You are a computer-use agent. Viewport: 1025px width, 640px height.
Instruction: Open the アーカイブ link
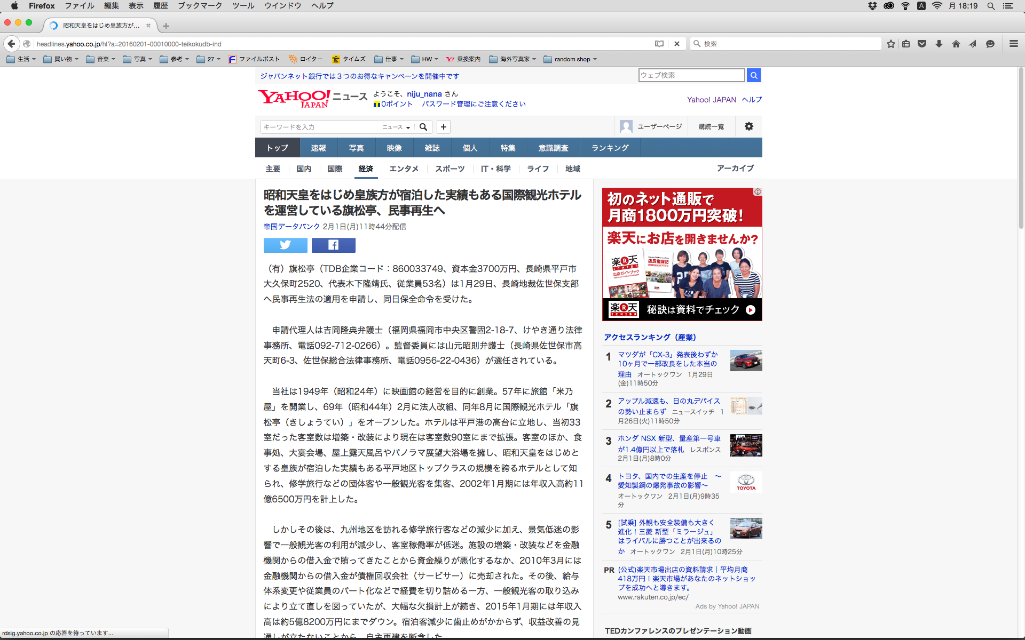pos(735,169)
